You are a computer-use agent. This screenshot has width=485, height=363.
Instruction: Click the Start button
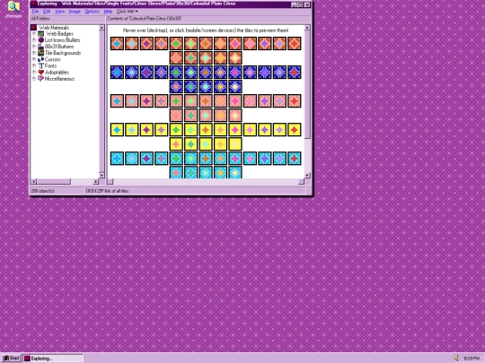pyautogui.click(x=11, y=358)
